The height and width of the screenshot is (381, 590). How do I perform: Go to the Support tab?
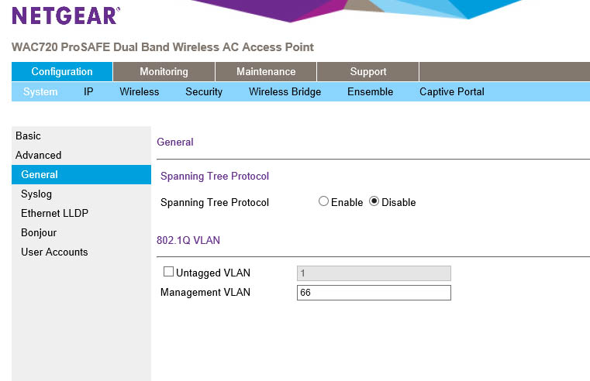[x=368, y=71]
